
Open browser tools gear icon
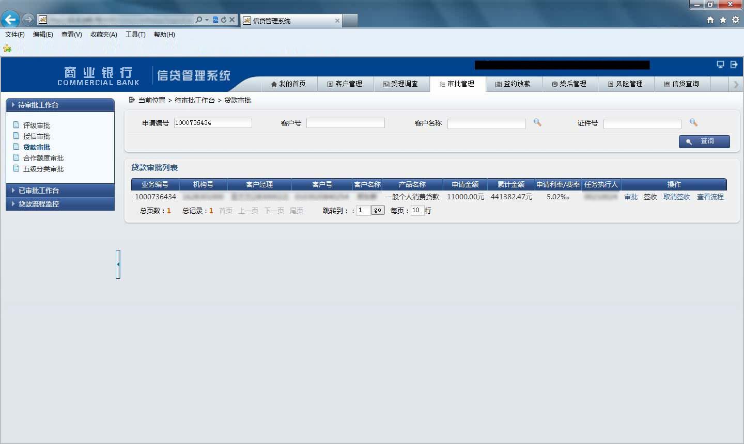[735, 20]
